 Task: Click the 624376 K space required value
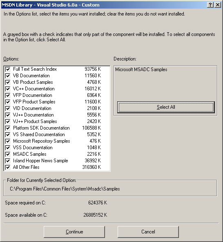98,203
